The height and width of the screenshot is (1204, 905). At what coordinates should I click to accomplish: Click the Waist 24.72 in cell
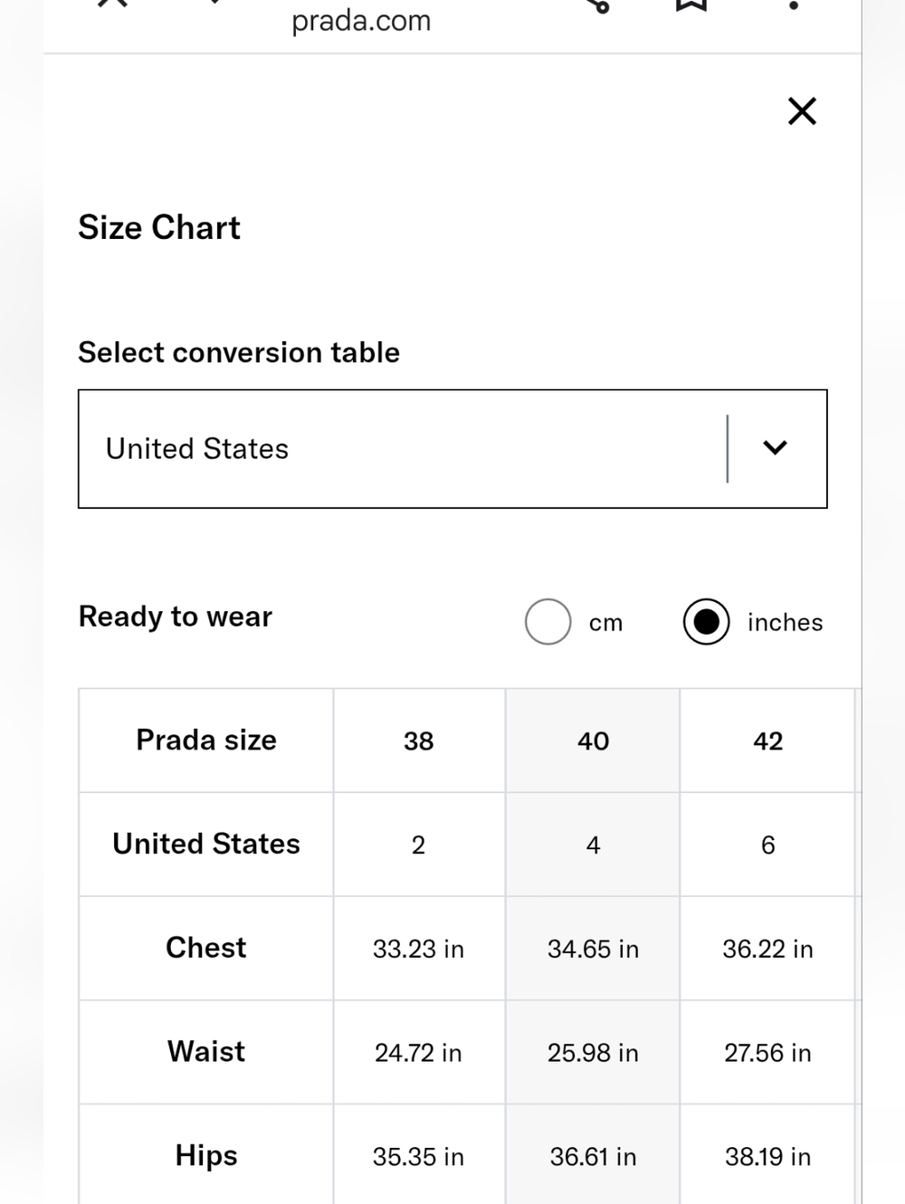tap(419, 1053)
